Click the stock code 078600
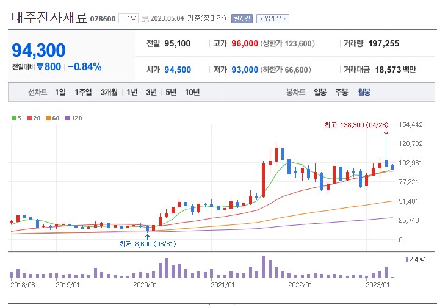The height and width of the screenshot is (305, 437). tap(103, 19)
